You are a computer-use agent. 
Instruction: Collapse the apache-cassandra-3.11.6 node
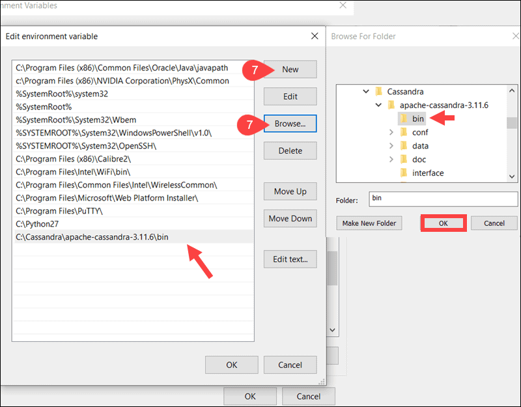coord(378,105)
